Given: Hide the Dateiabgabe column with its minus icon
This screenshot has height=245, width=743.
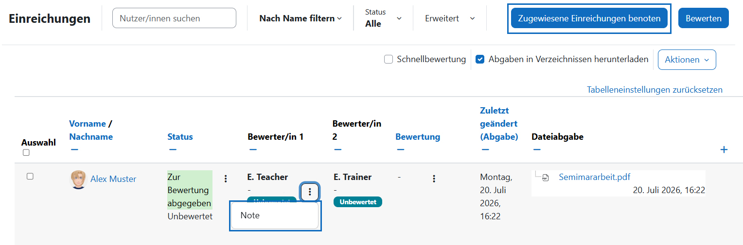Looking at the screenshot, I should pos(537,149).
